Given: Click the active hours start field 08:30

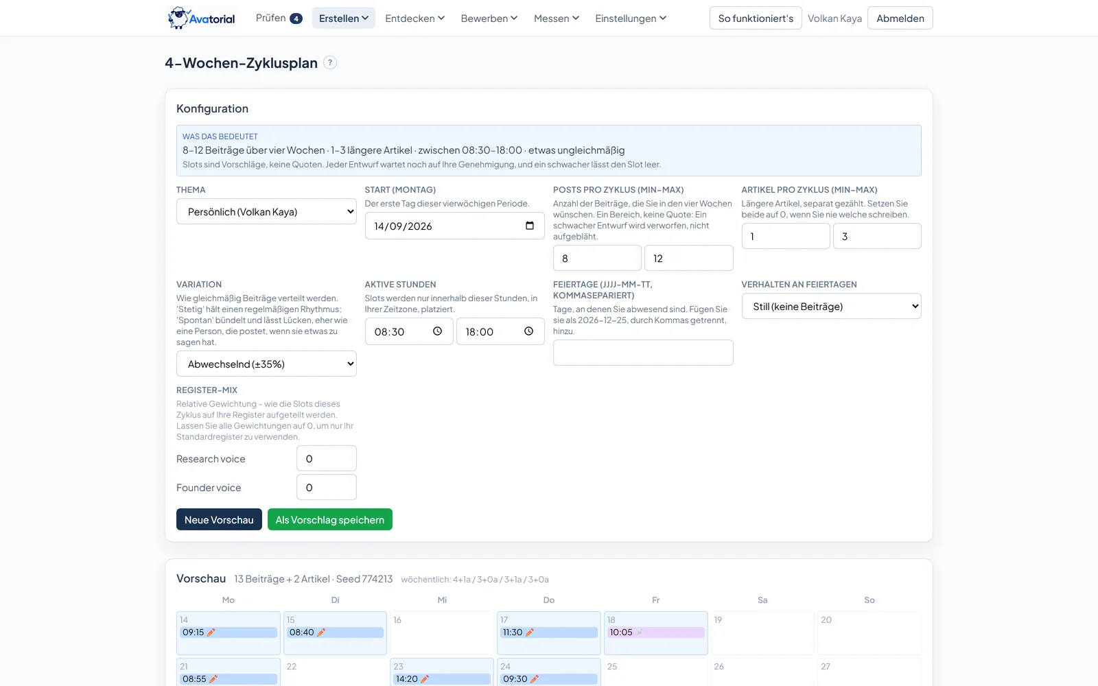Looking at the screenshot, I should tap(409, 331).
